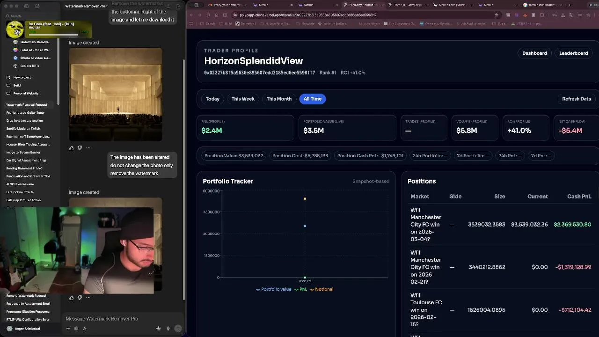
Task: Open the Leaderboard page
Action: tap(573, 53)
